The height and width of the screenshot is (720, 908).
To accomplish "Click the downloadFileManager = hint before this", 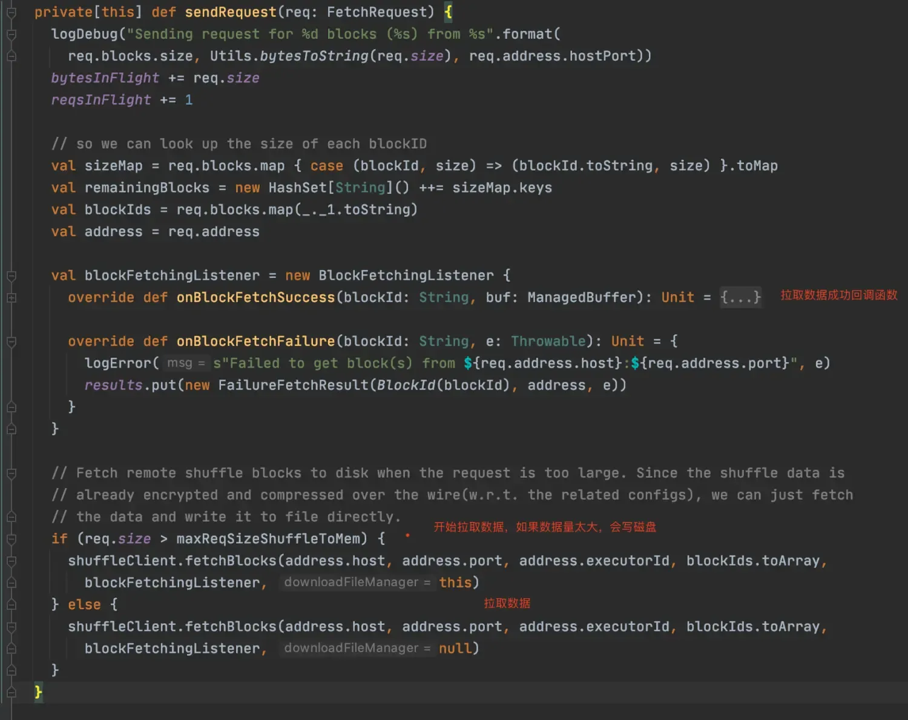I will tap(357, 583).
